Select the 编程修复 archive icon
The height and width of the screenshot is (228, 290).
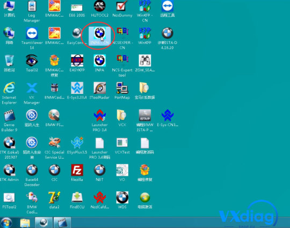(145, 173)
